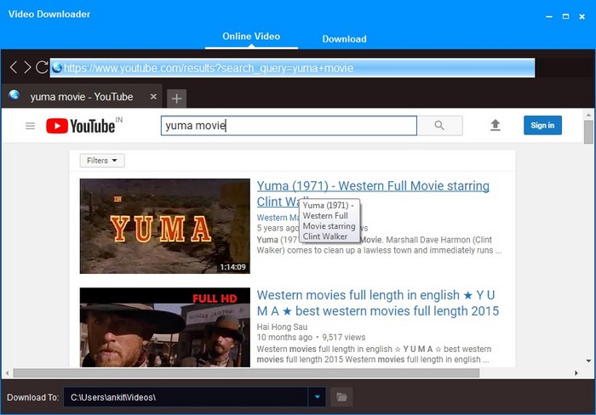Click the YouTube logo
The image size is (596, 415).
click(83, 126)
